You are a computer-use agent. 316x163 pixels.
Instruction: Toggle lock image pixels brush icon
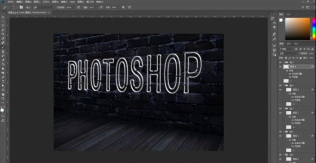coord(290,58)
